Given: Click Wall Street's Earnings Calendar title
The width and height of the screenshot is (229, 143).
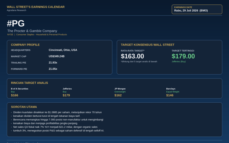Looking at the screenshot, I should (x=36, y=7).
